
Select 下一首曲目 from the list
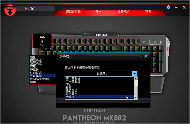coord(100,82)
